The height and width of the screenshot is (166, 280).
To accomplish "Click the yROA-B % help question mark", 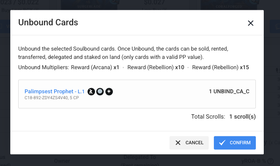I will [271, 161].
